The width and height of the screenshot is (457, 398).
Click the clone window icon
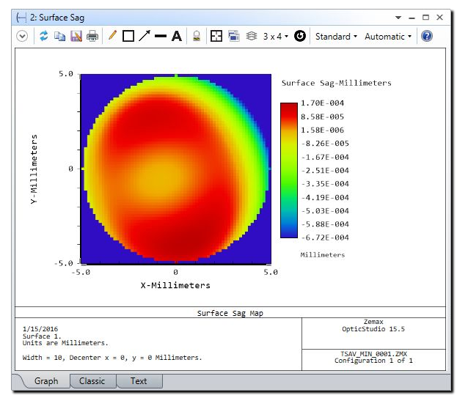pyautogui.click(x=234, y=37)
